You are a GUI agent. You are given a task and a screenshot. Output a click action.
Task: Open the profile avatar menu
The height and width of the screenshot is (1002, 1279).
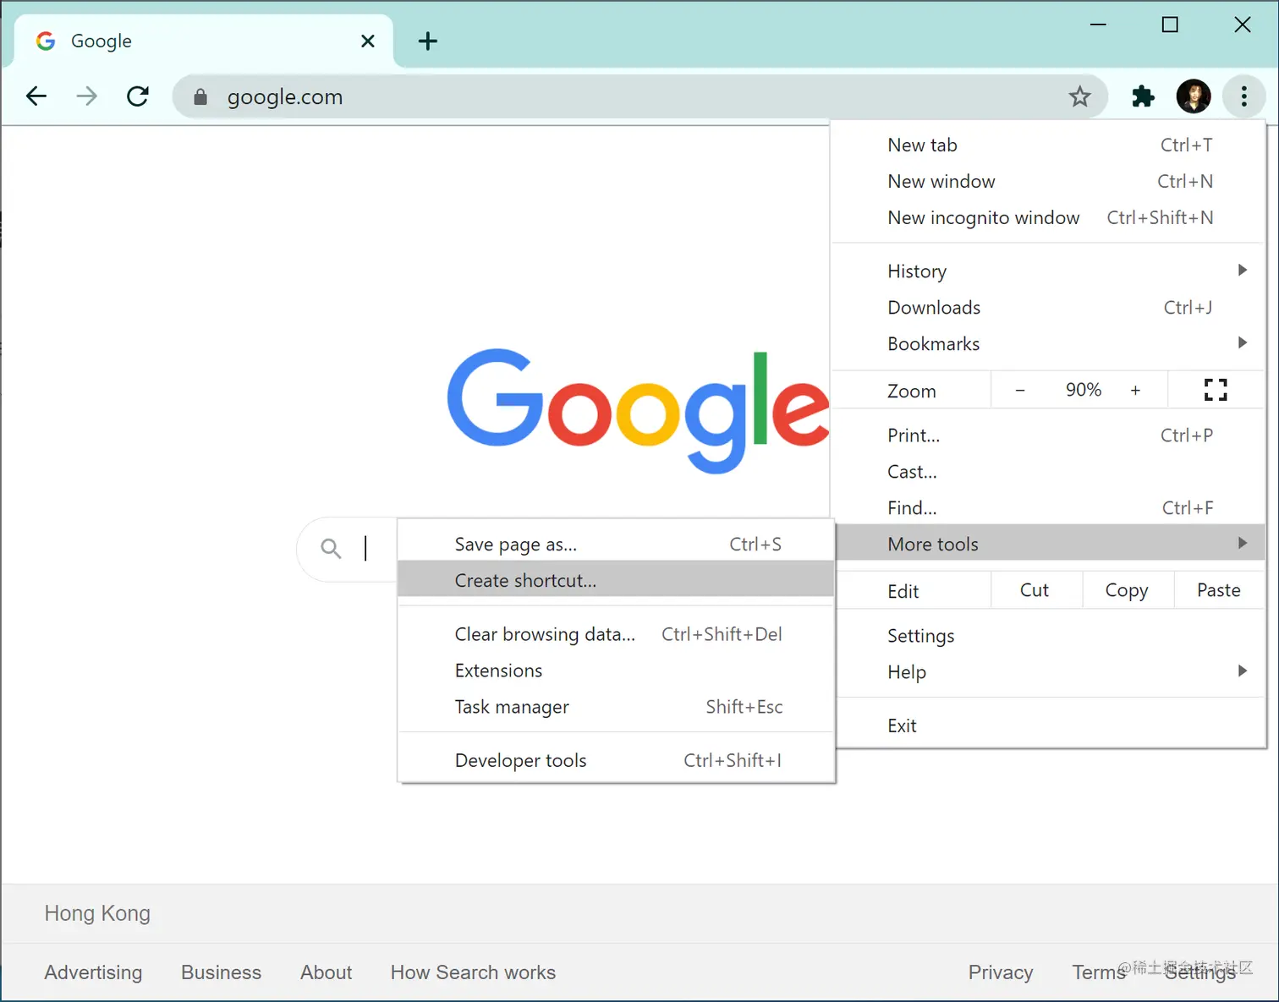tap(1194, 96)
